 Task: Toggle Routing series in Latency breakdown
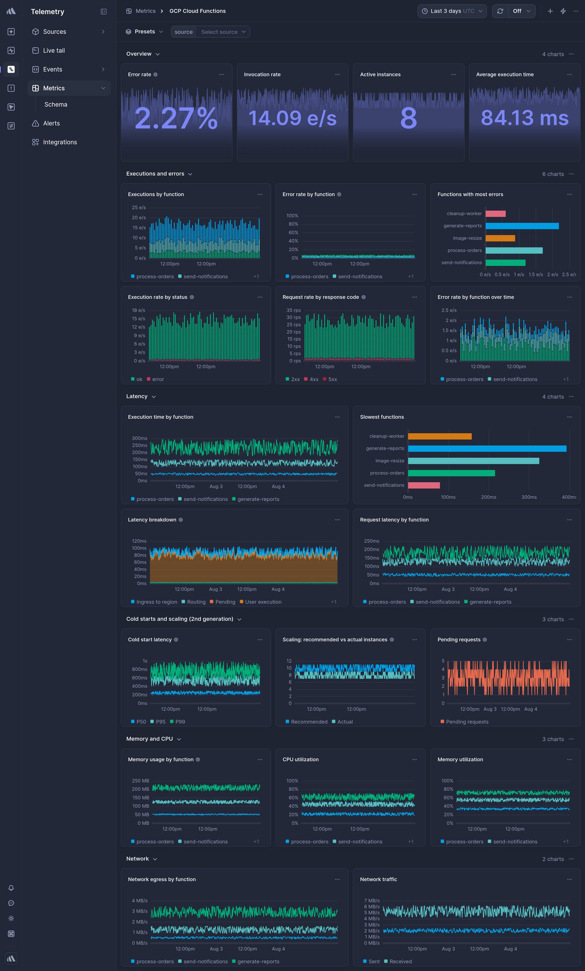pos(194,602)
